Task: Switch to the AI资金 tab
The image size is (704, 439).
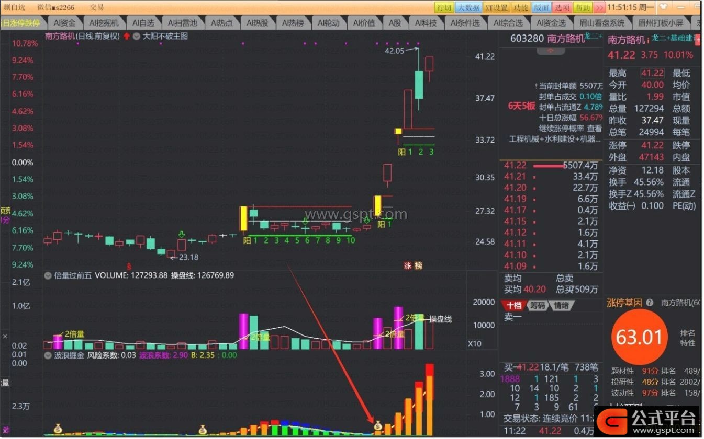Action: point(64,23)
